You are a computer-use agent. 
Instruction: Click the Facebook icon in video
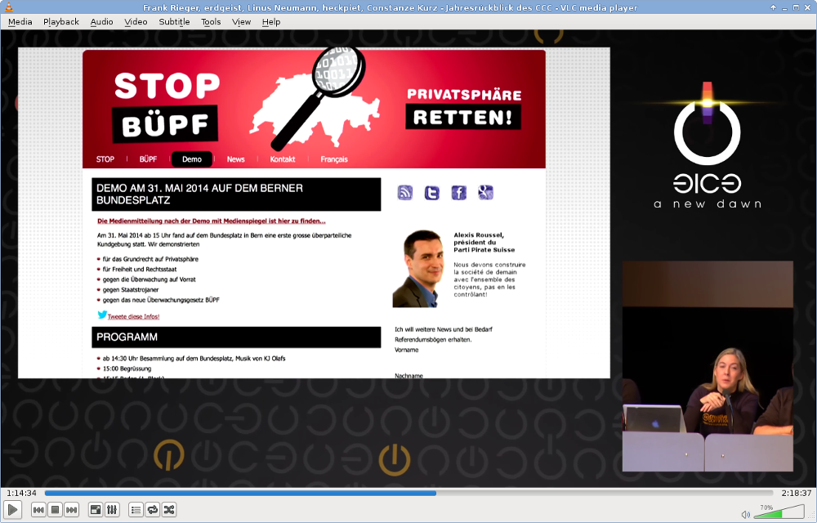(459, 193)
